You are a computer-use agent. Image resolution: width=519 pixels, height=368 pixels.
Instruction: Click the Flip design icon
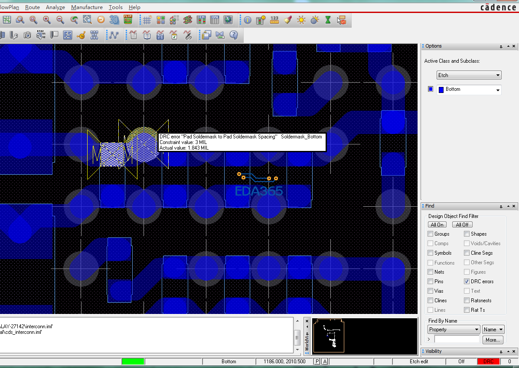(128, 20)
